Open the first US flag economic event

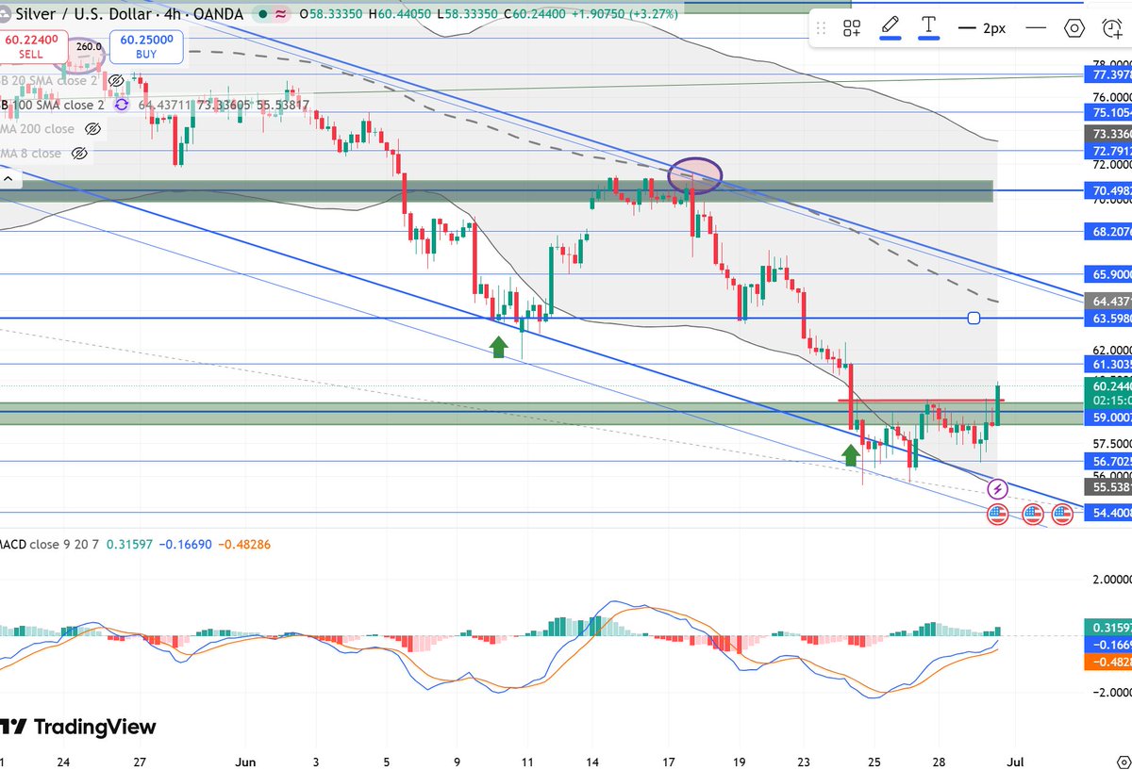coord(998,514)
